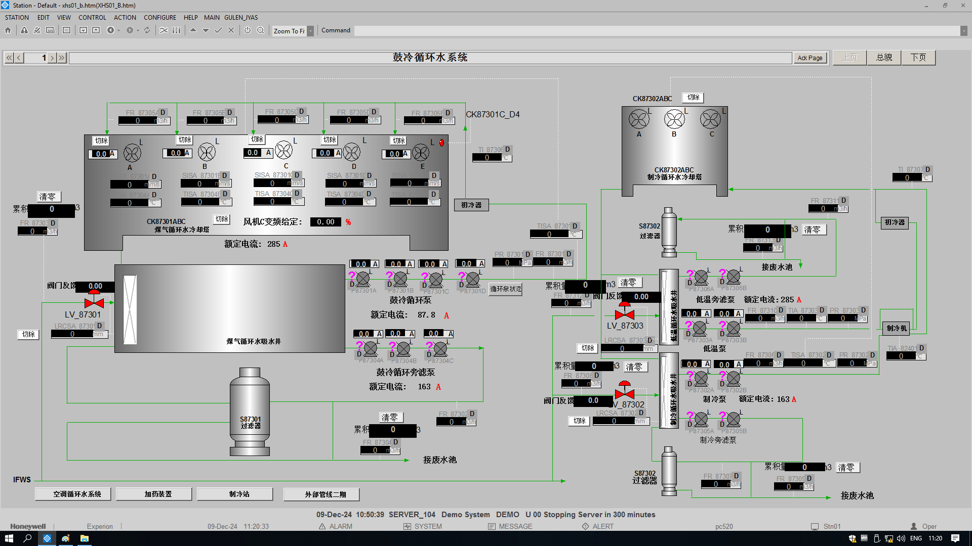Expand the back-history dropdown arrow
The image size is (972, 546).
(119, 30)
